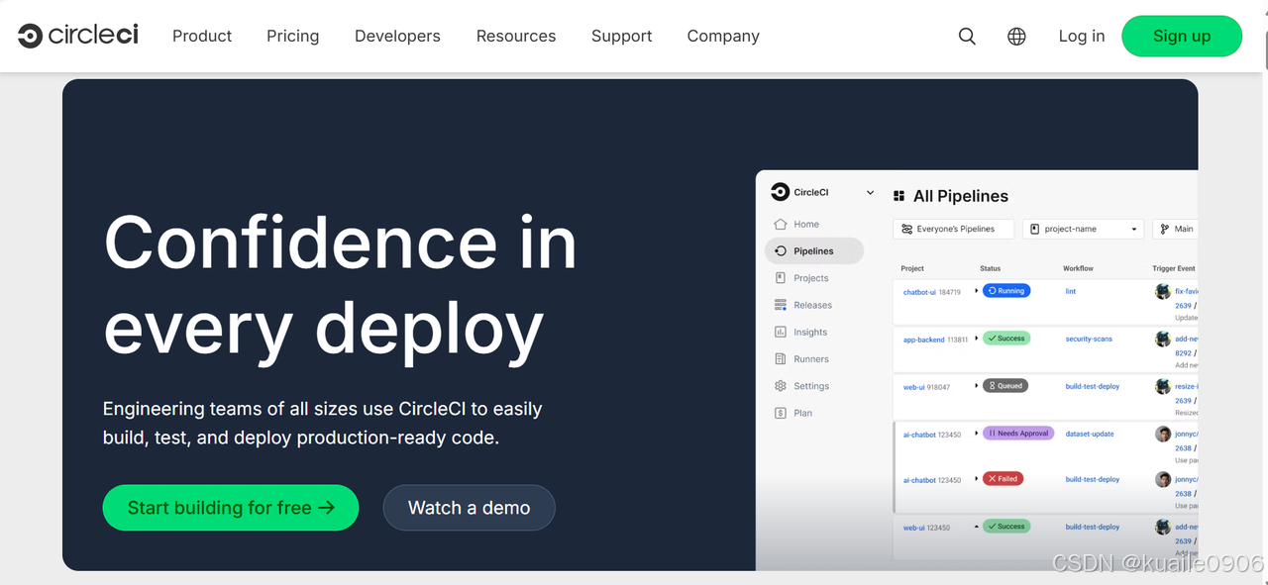
Task: Open the security-scans workflow link
Action: pos(1089,339)
